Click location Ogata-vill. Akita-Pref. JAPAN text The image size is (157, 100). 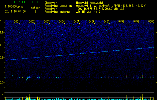98,6
